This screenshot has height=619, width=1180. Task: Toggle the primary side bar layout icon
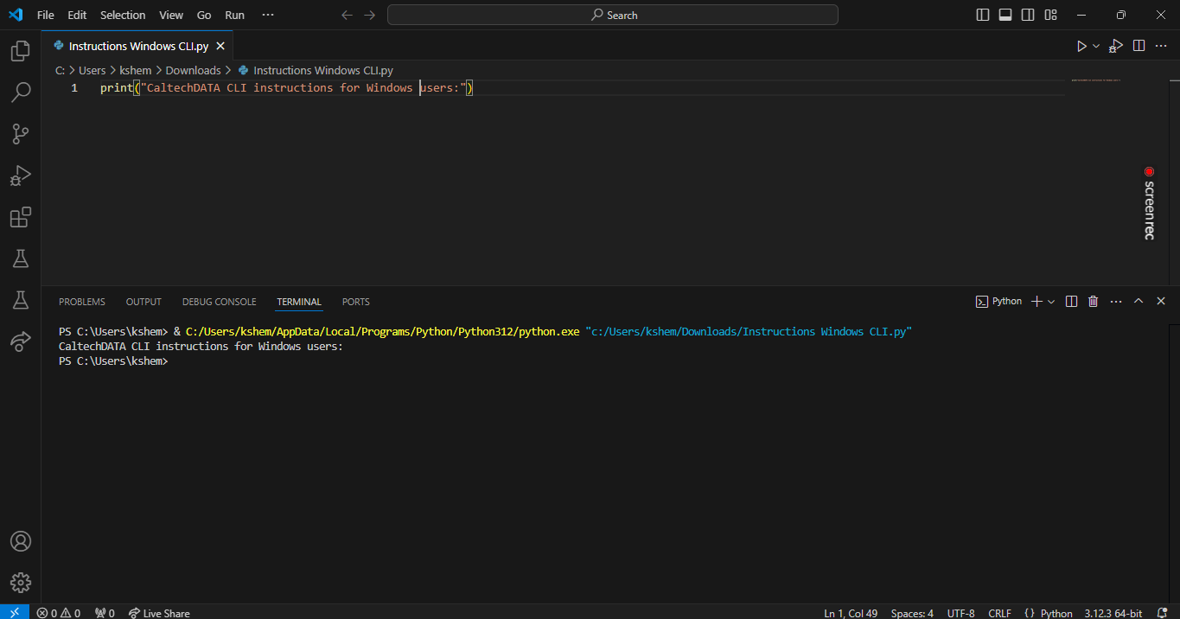tap(983, 15)
